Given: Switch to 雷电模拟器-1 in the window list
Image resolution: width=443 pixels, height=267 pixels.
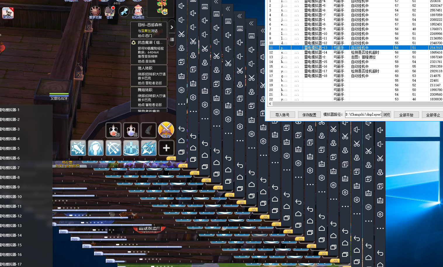Looking at the screenshot, I should [10, 110].
